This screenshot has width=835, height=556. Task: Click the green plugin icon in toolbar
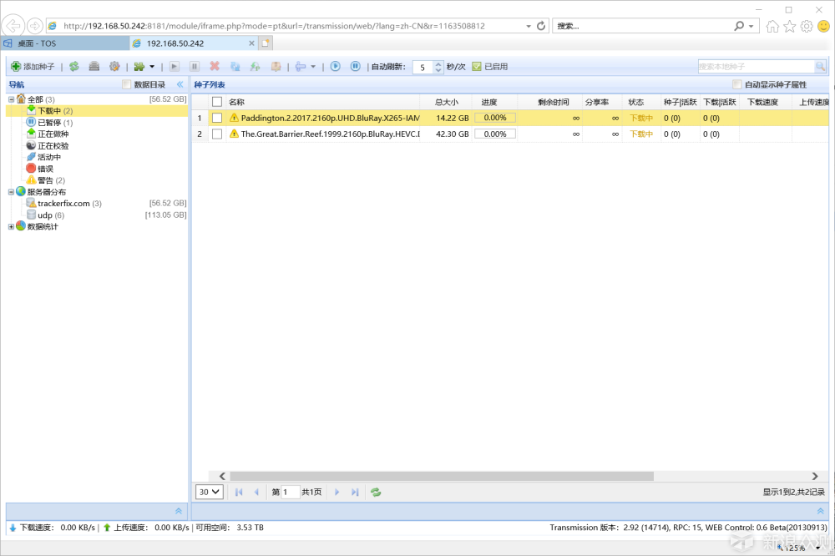coord(139,66)
